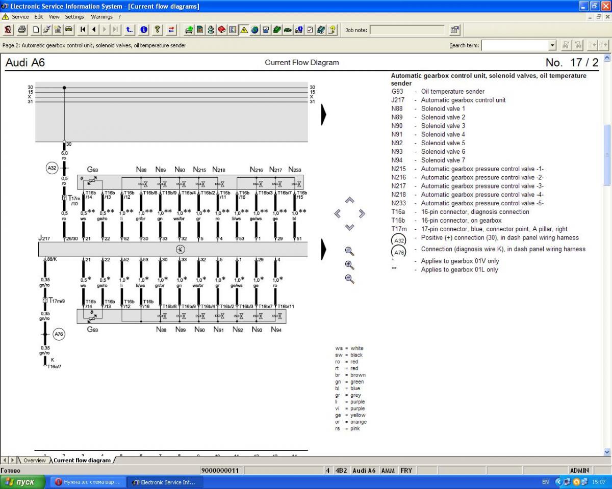Click the 'ADMIN' status bar cell

coord(579,470)
